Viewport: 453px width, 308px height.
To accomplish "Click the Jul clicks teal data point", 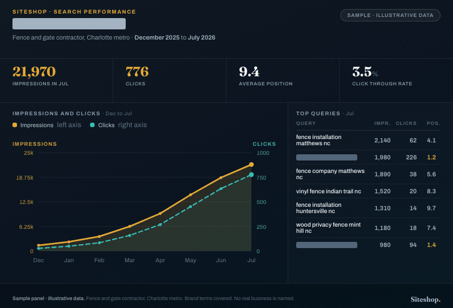I will coord(251,175).
